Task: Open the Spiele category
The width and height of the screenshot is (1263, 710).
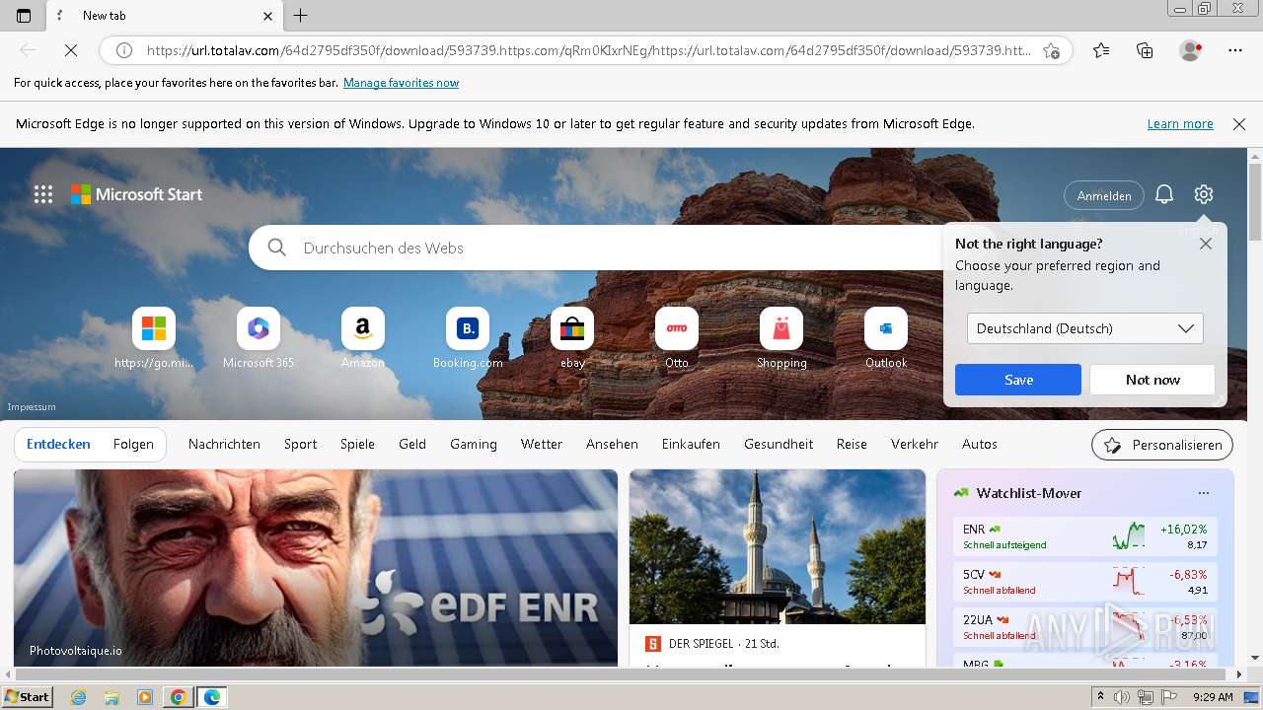Action: [357, 445]
